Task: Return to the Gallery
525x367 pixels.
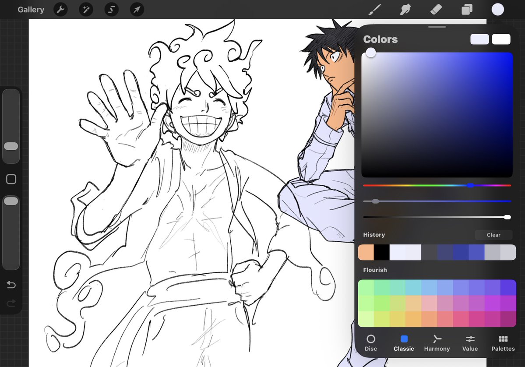Action: [31, 9]
